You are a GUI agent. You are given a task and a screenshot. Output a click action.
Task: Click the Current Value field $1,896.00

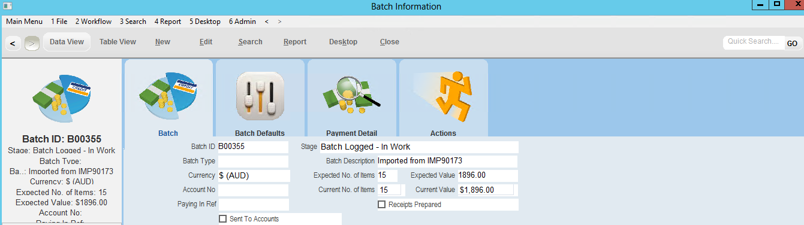click(x=486, y=190)
